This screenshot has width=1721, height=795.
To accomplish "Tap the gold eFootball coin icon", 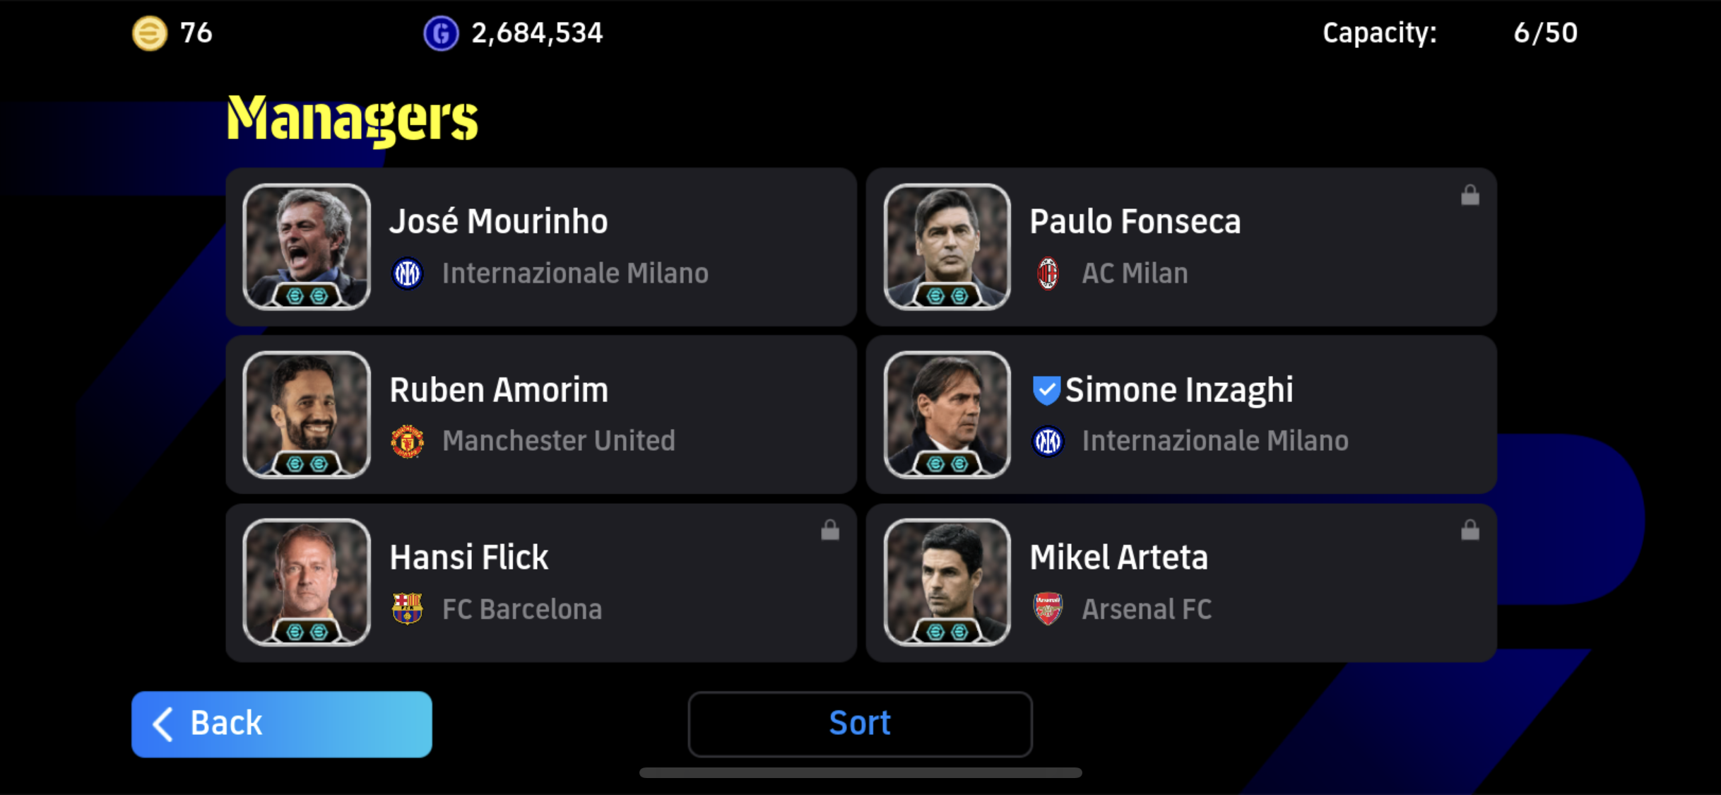I will click(150, 33).
